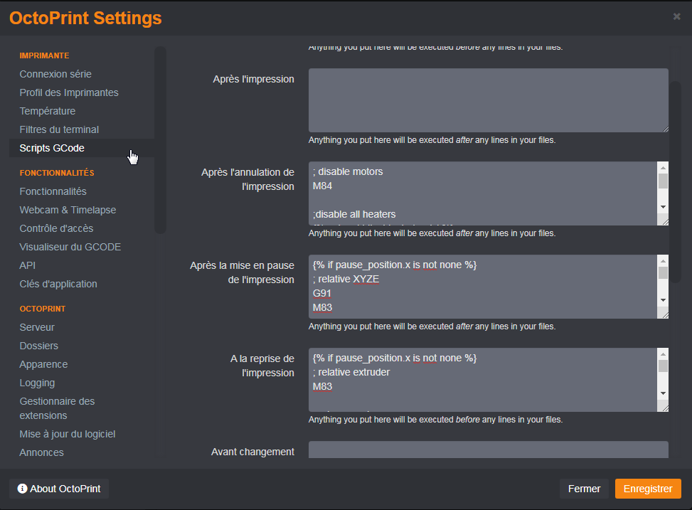Click the 'G91' line in pause script
This screenshot has height=510, width=692.
coord(322,293)
